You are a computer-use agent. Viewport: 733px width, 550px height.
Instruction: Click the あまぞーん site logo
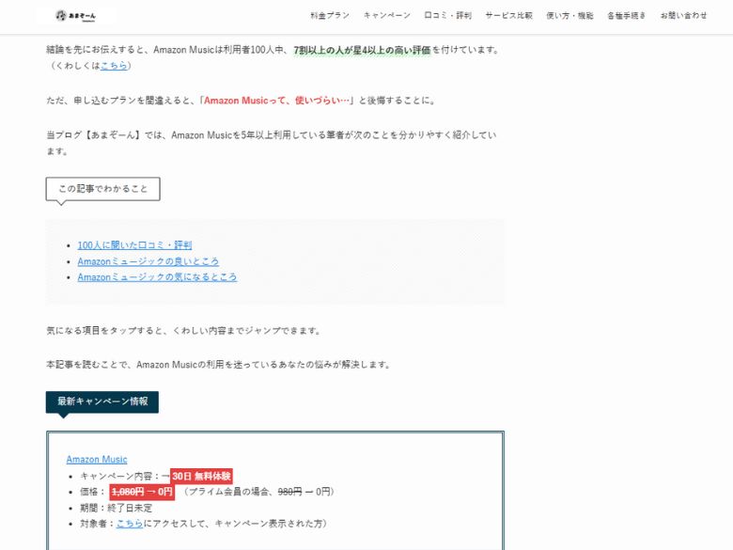[76, 16]
